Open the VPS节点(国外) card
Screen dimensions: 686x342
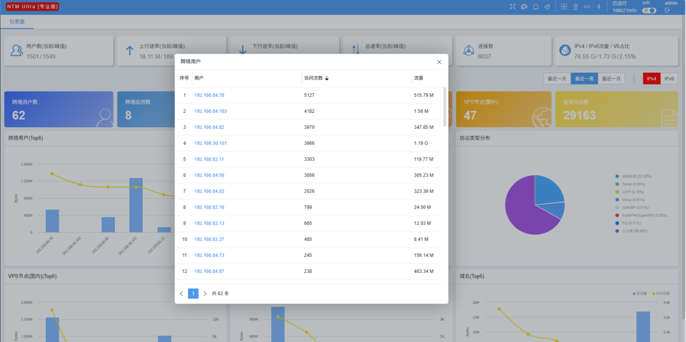click(x=504, y=109)
